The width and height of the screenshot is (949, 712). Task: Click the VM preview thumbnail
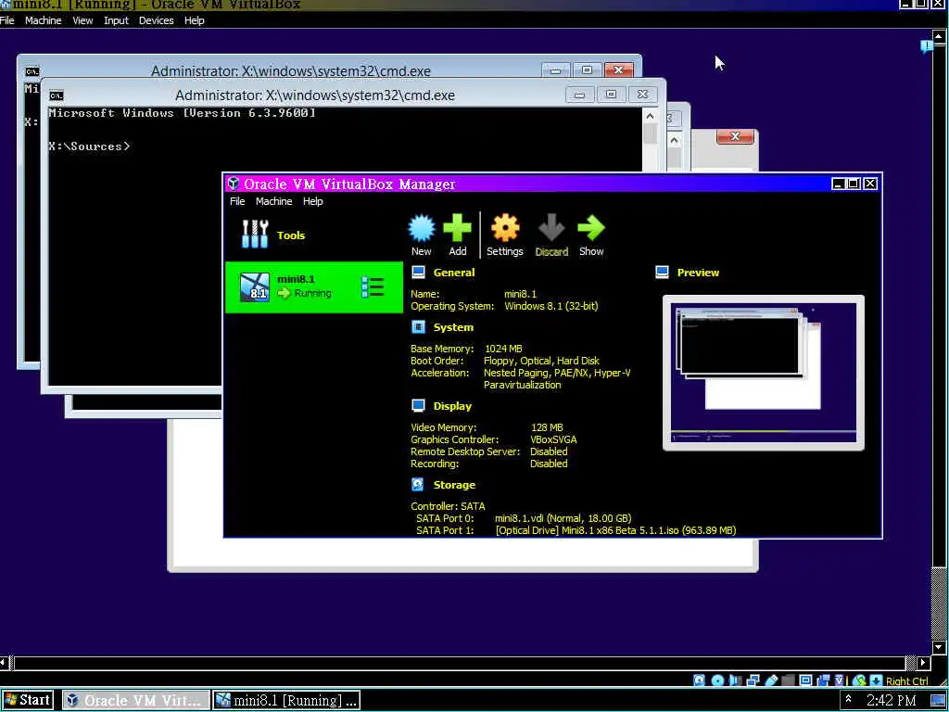764,373
